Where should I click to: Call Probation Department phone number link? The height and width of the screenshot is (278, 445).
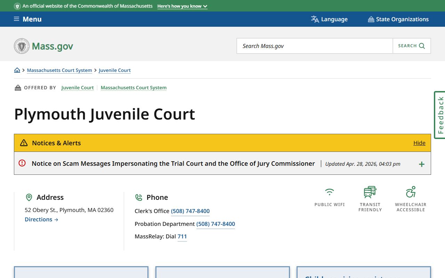216,224
